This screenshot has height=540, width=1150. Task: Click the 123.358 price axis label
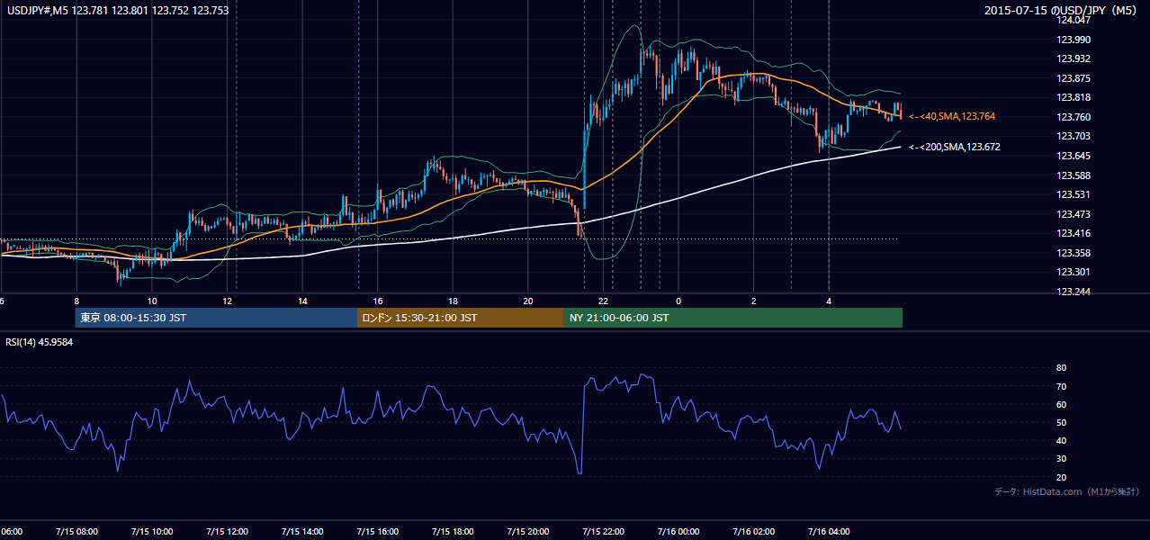pos(1073,253)
